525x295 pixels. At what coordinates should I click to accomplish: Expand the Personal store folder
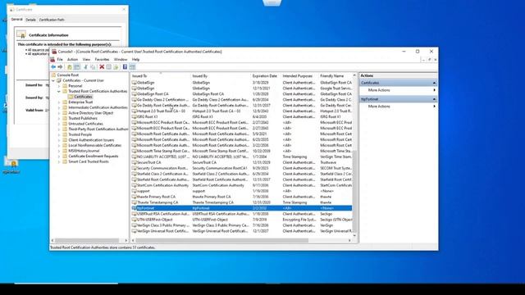tap(59, 86)
